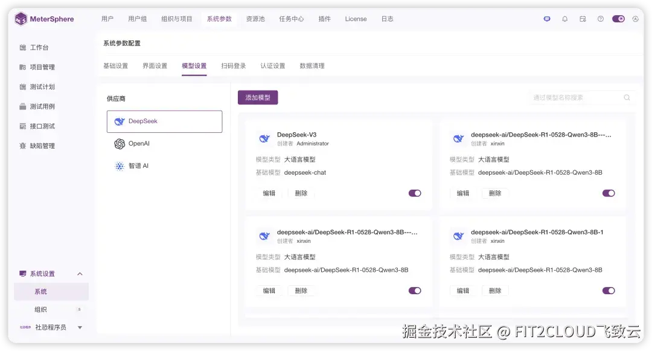
Task: Disable the DeepSeek-V3 model toggle
Action: (415, 193)
